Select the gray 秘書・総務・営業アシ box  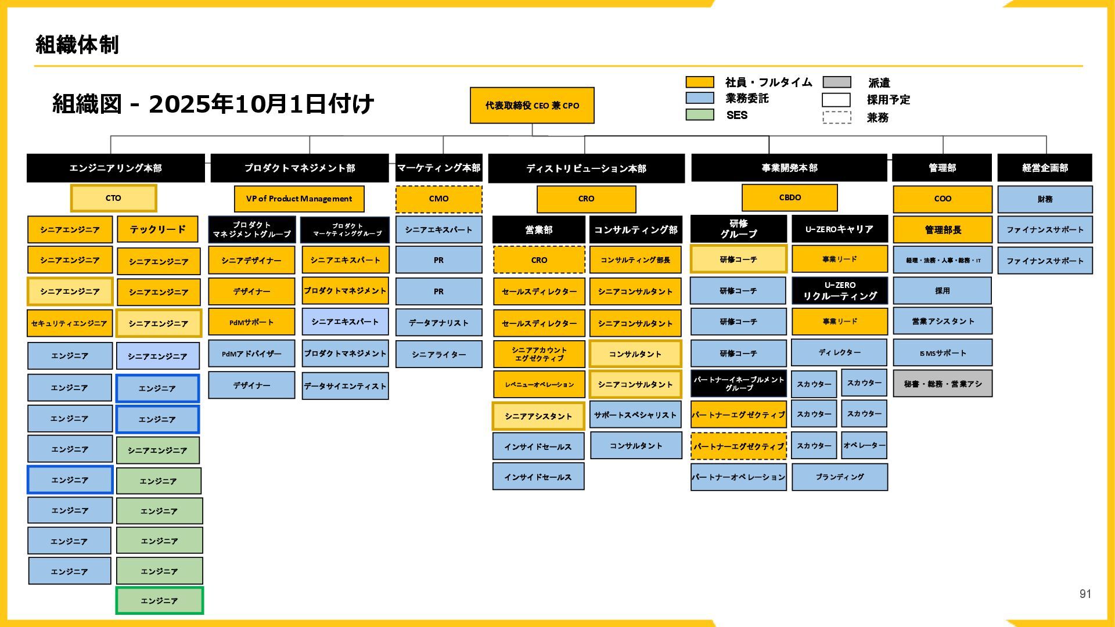coord(943,384)
